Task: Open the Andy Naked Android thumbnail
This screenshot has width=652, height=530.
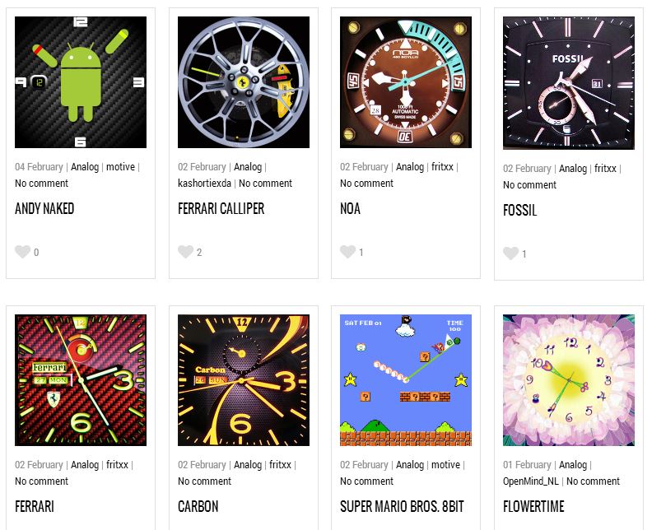Action: (x=81, y=82)
